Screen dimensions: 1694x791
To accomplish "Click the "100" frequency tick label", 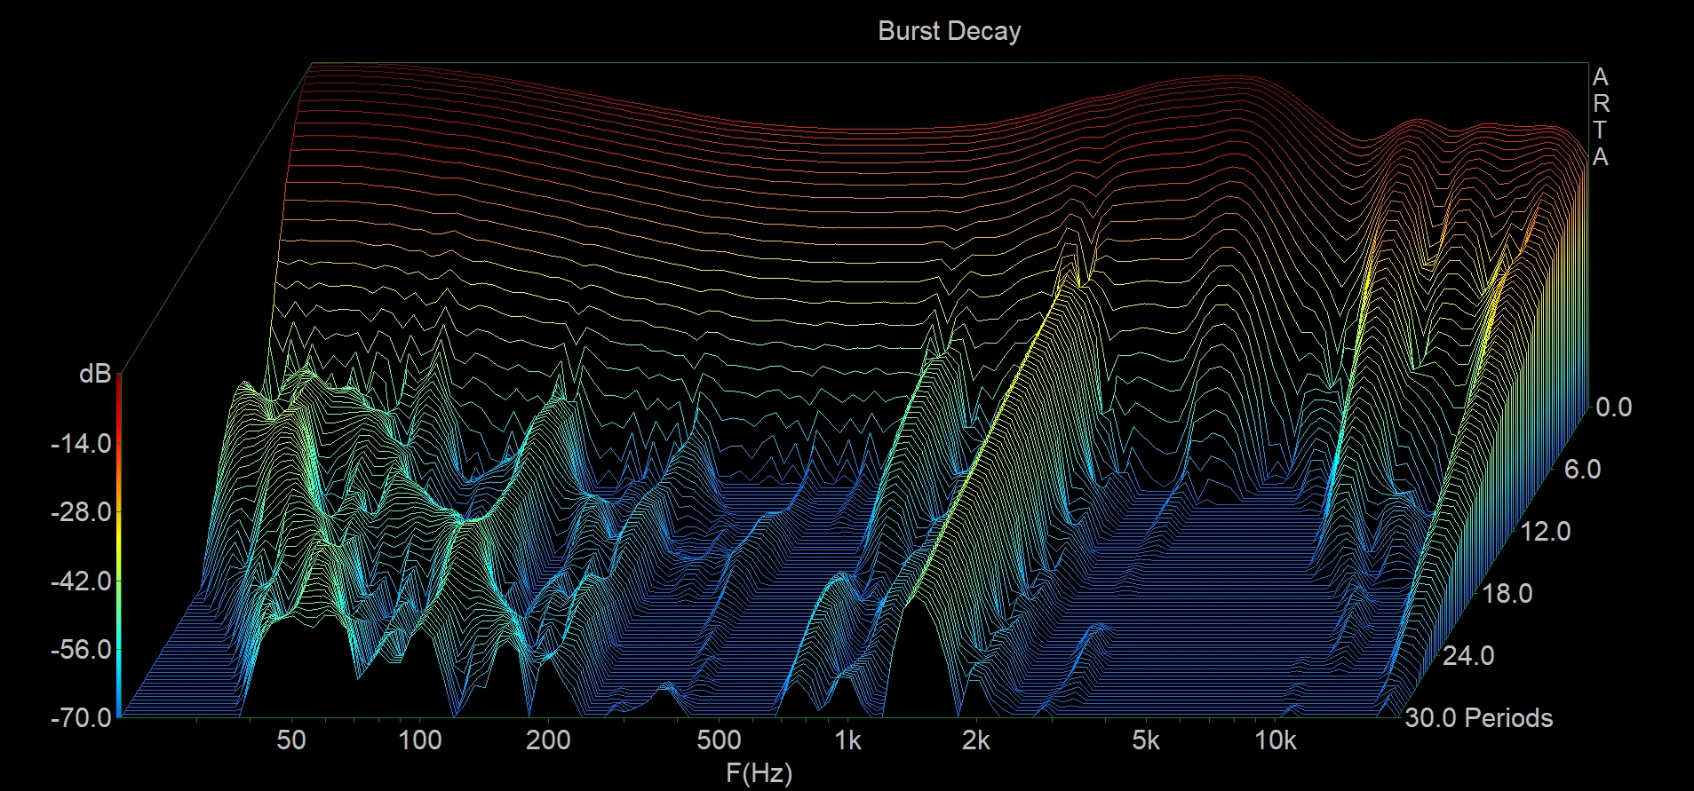I will (x=420, y=740).
